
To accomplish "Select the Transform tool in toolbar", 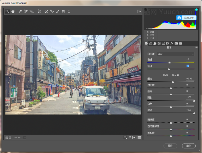I will coord(39,11).
